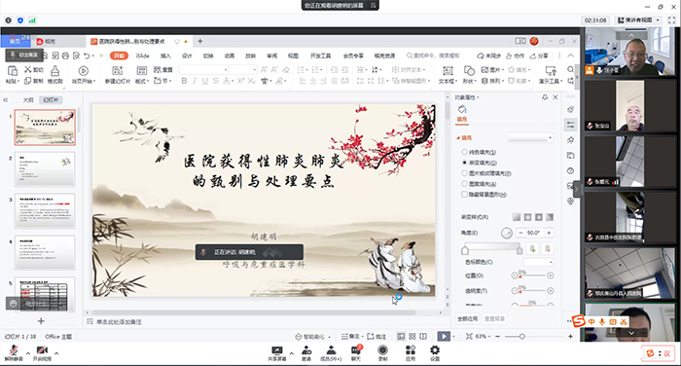This screenshot has height=366, width=681.
Task: Toggle Italic formatting
Action: (x=195, y=81)
